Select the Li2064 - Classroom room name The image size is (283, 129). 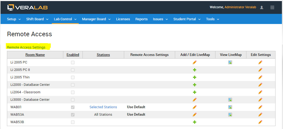pyautogui.click(x=25, y=92)
